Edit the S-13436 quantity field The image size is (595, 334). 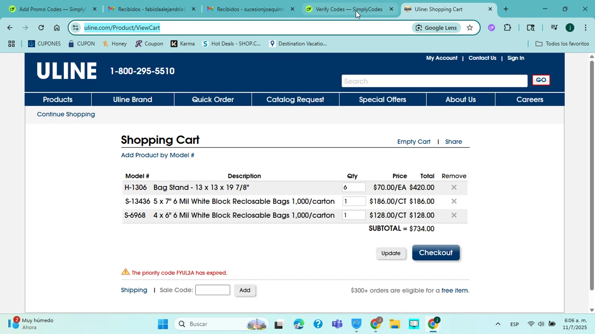[353, 201]
